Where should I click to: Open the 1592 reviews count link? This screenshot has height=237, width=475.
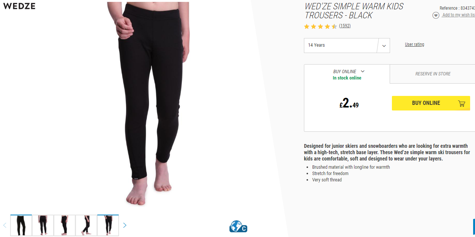[x=345, y=26]
